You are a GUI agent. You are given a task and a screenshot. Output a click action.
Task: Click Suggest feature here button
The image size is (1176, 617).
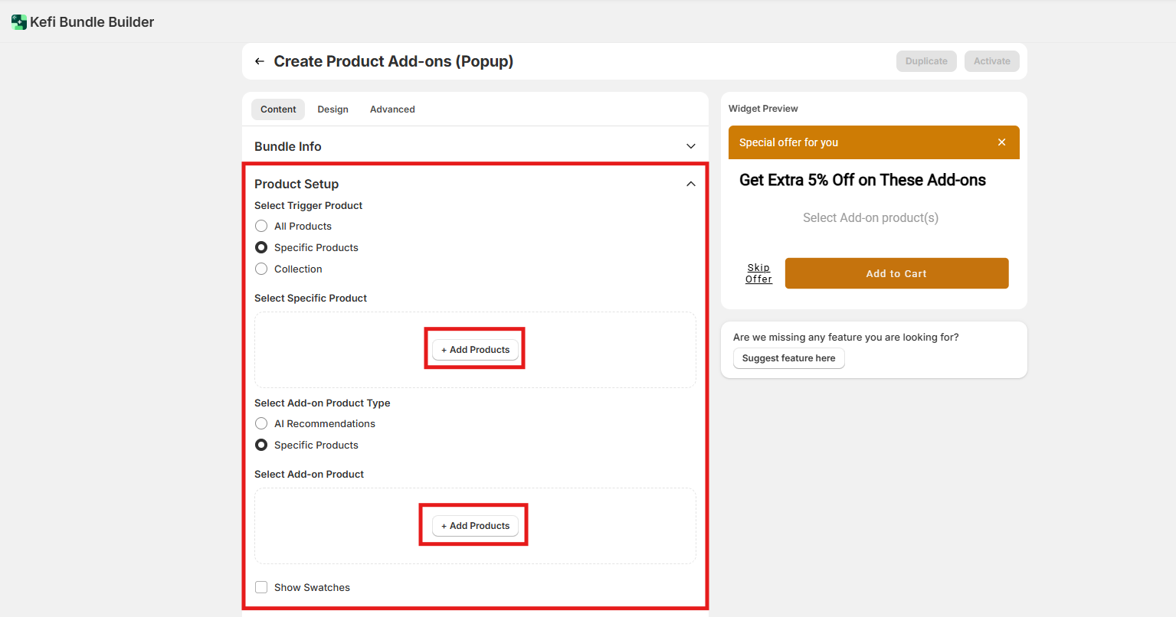788,358
